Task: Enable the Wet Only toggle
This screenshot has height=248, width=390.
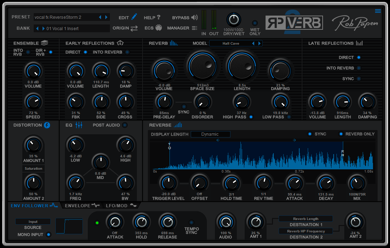Action: tap(255, 23)
